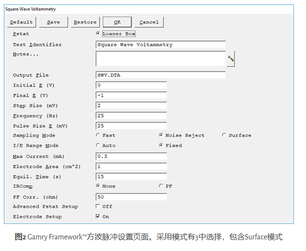Viewport: 306px width, 251px height.
Task: Click the Step Size (mV) field
Action: (x=131, y=105)
